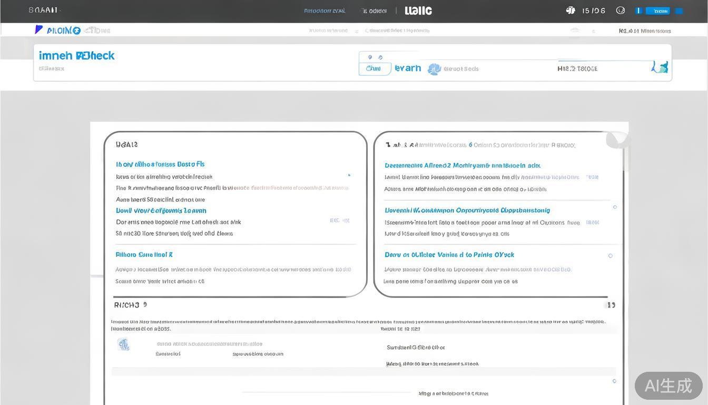The image size is (708, 405).
Task: Click the outlined field left of "evarh"
Action: [x=375, y=69]
